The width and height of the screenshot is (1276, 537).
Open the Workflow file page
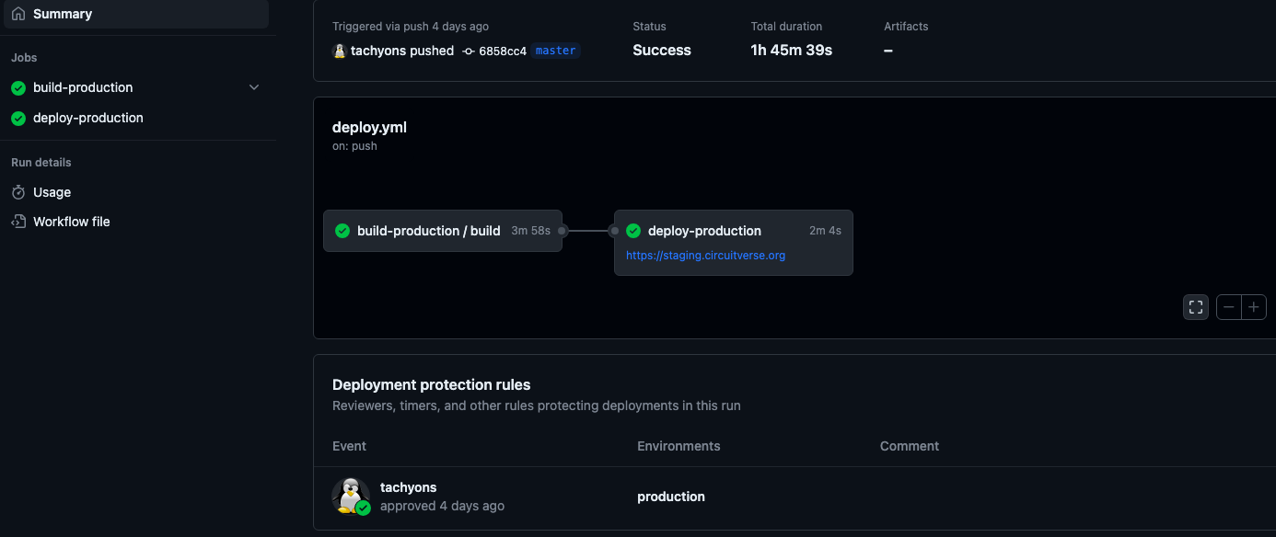coord(71,222)
